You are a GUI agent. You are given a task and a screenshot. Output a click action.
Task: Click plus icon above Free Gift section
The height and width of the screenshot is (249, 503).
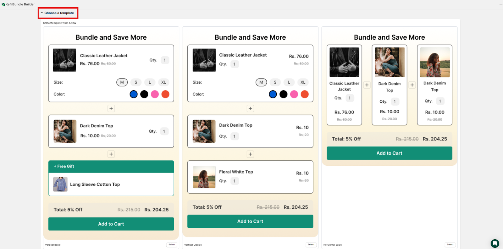pos(111,154)
